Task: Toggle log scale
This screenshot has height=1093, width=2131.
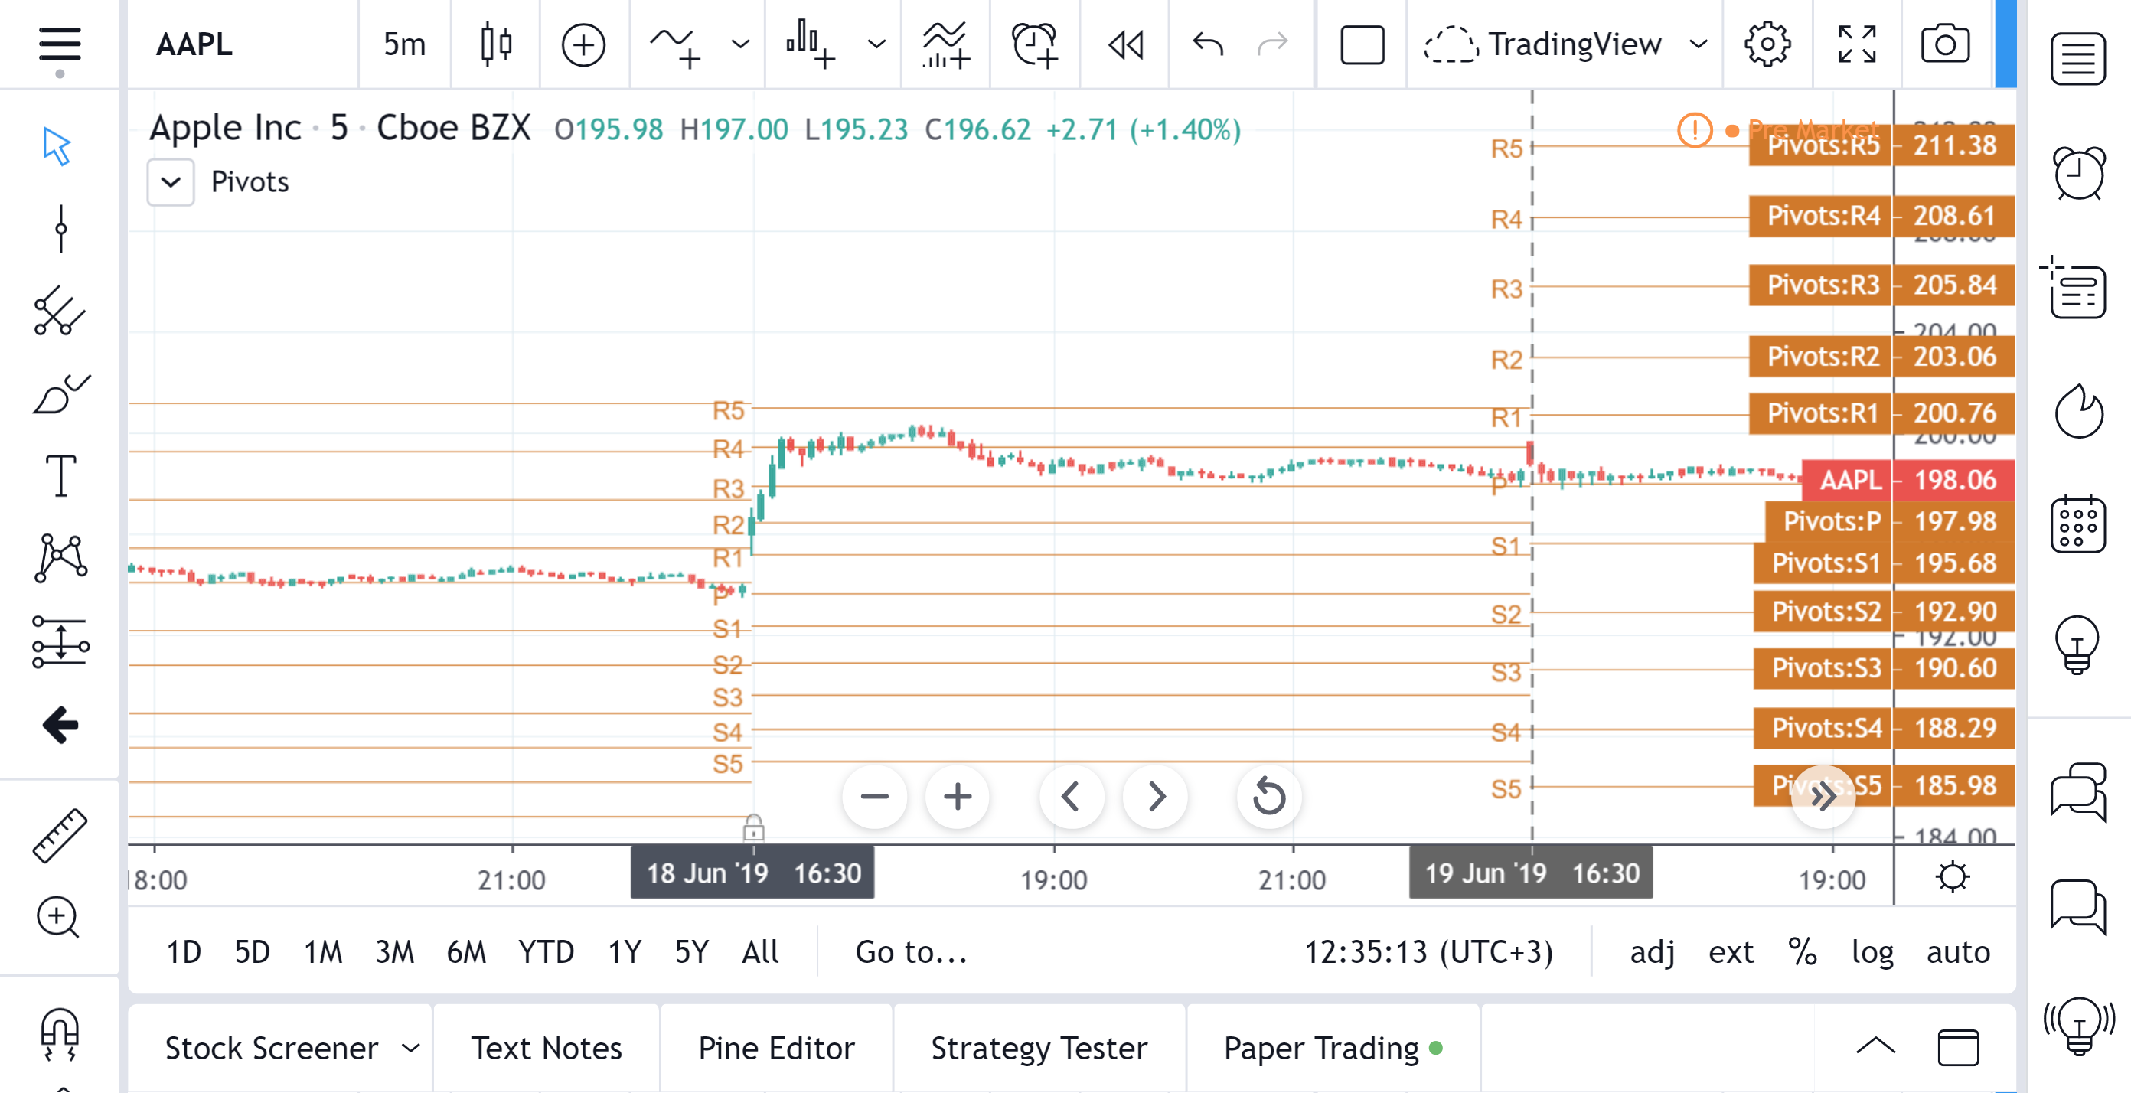Action: coord(1872,951)
